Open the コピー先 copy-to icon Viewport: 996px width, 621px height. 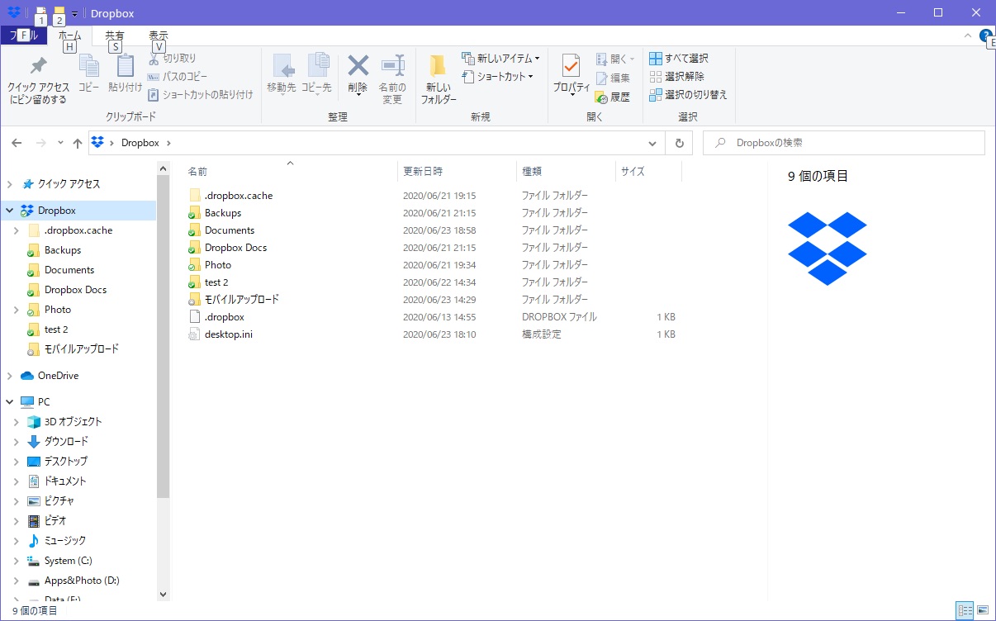click(x=316, y=66)
